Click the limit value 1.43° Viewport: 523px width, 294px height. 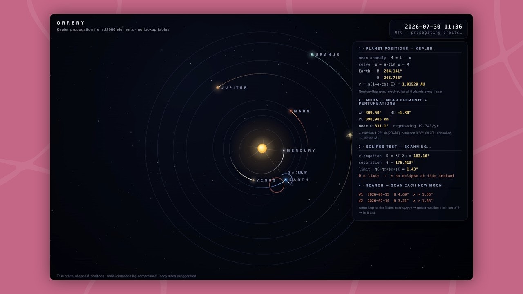pyautogui.click(x=412, y=169)
